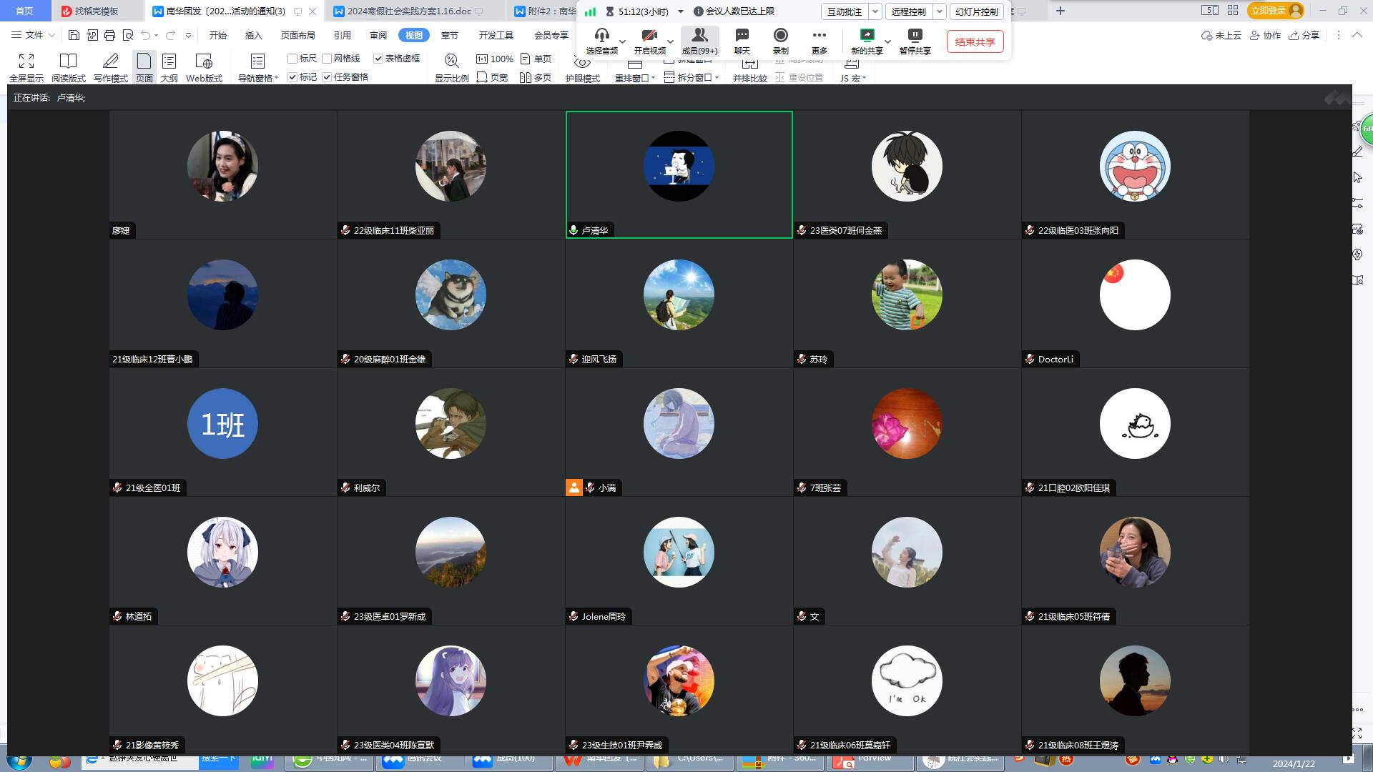Open the 审阅 ribbon tab
1373x772 pixels.
click(x=378, y=35)
